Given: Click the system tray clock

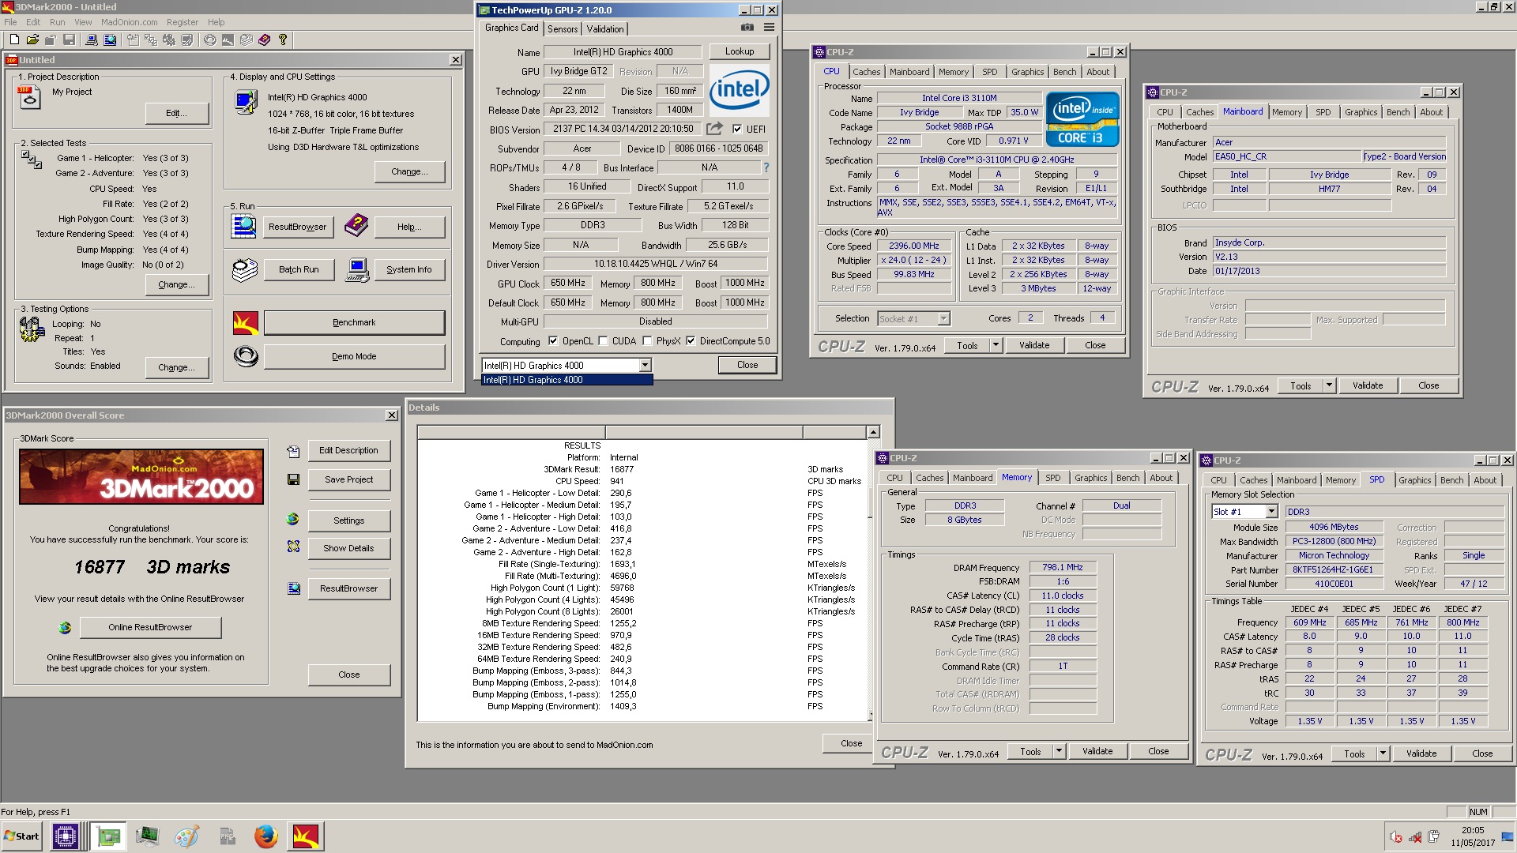Looking at the screenshot, I should point(1472,836).
